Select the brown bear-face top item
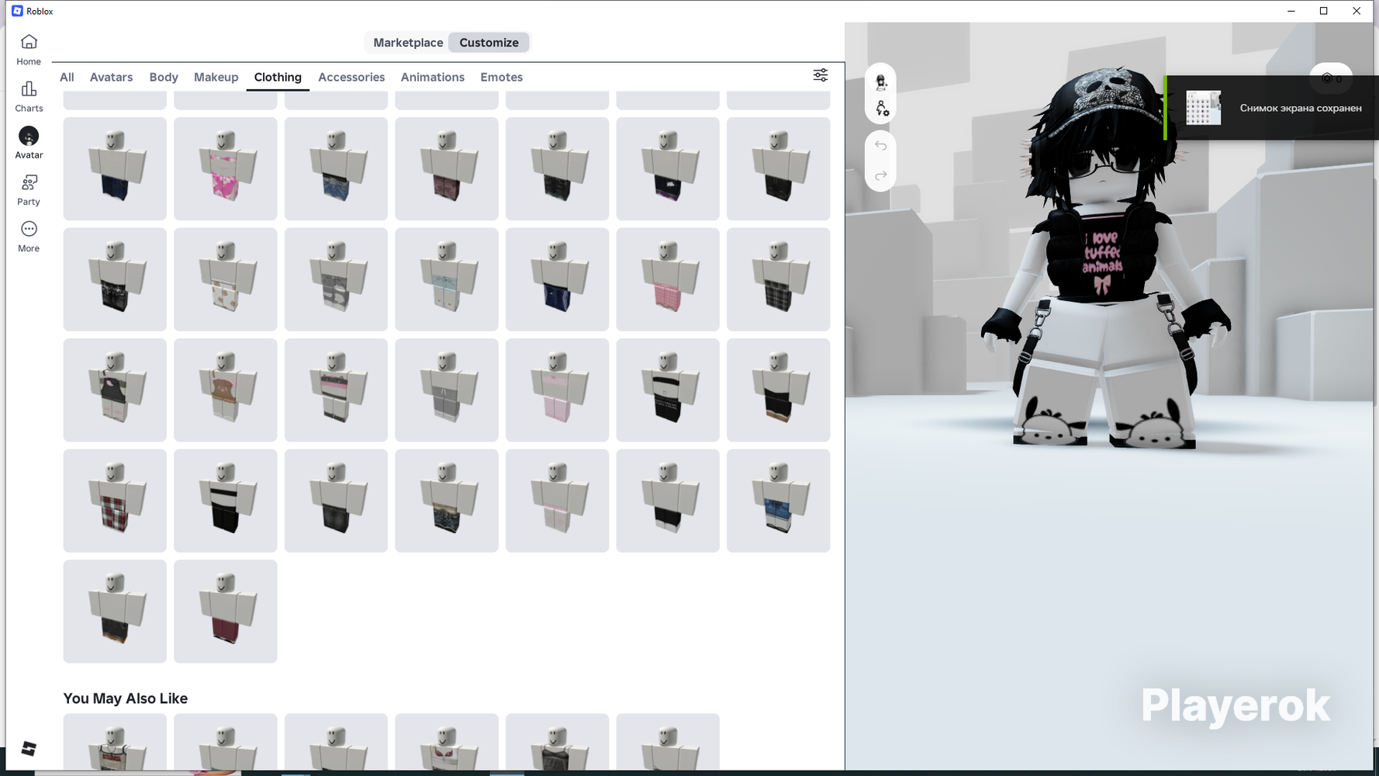1379x776 pixels. 226,390
